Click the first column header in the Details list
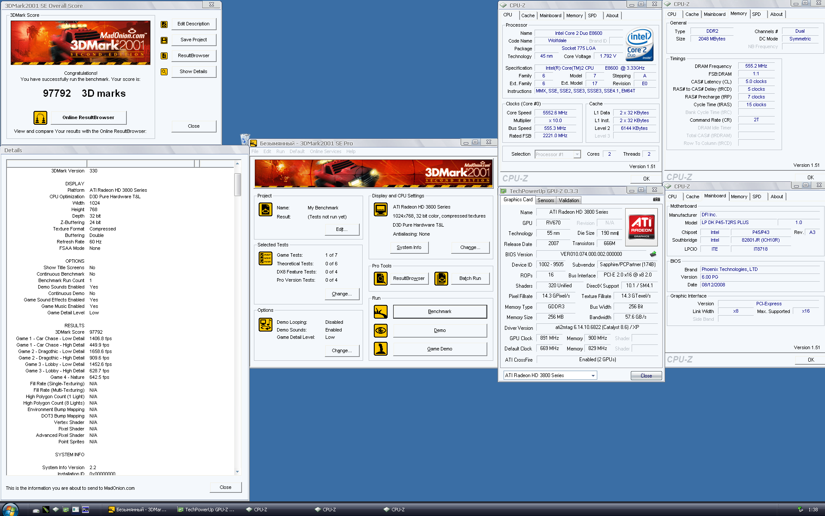This screenshot has height=516, width=825. tap(47, 163)
